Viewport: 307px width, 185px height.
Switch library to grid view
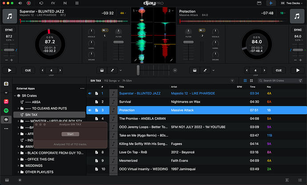pyautogui.click(x=251, y=80)
